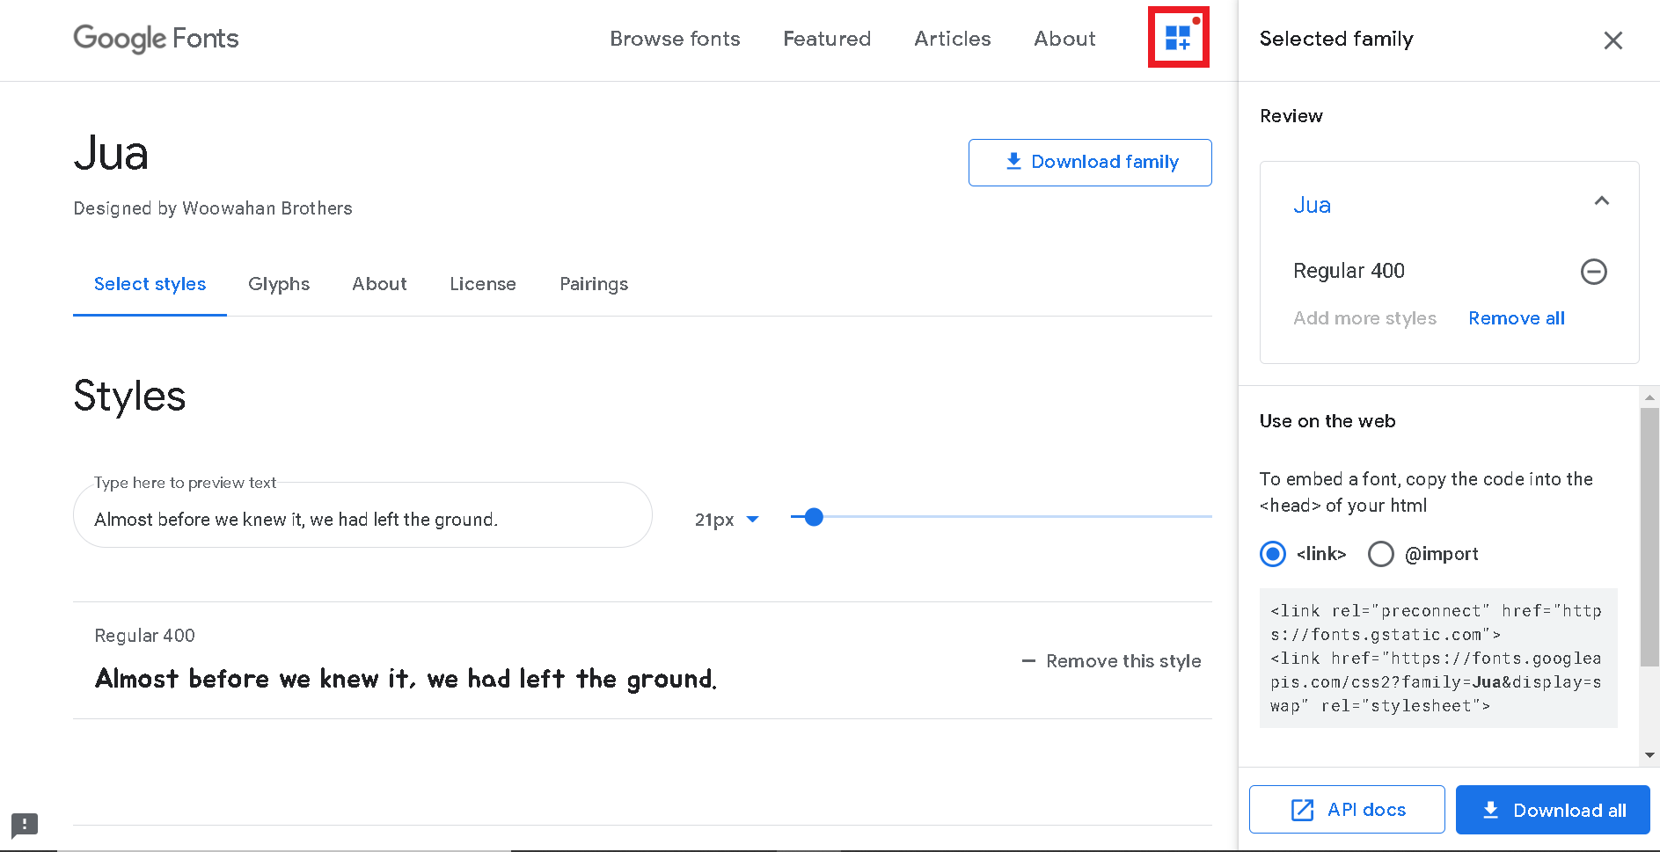1660x852 pixels.
Task: Switch to the License tab
Action: pyautogui.click(x=483, y=284)
